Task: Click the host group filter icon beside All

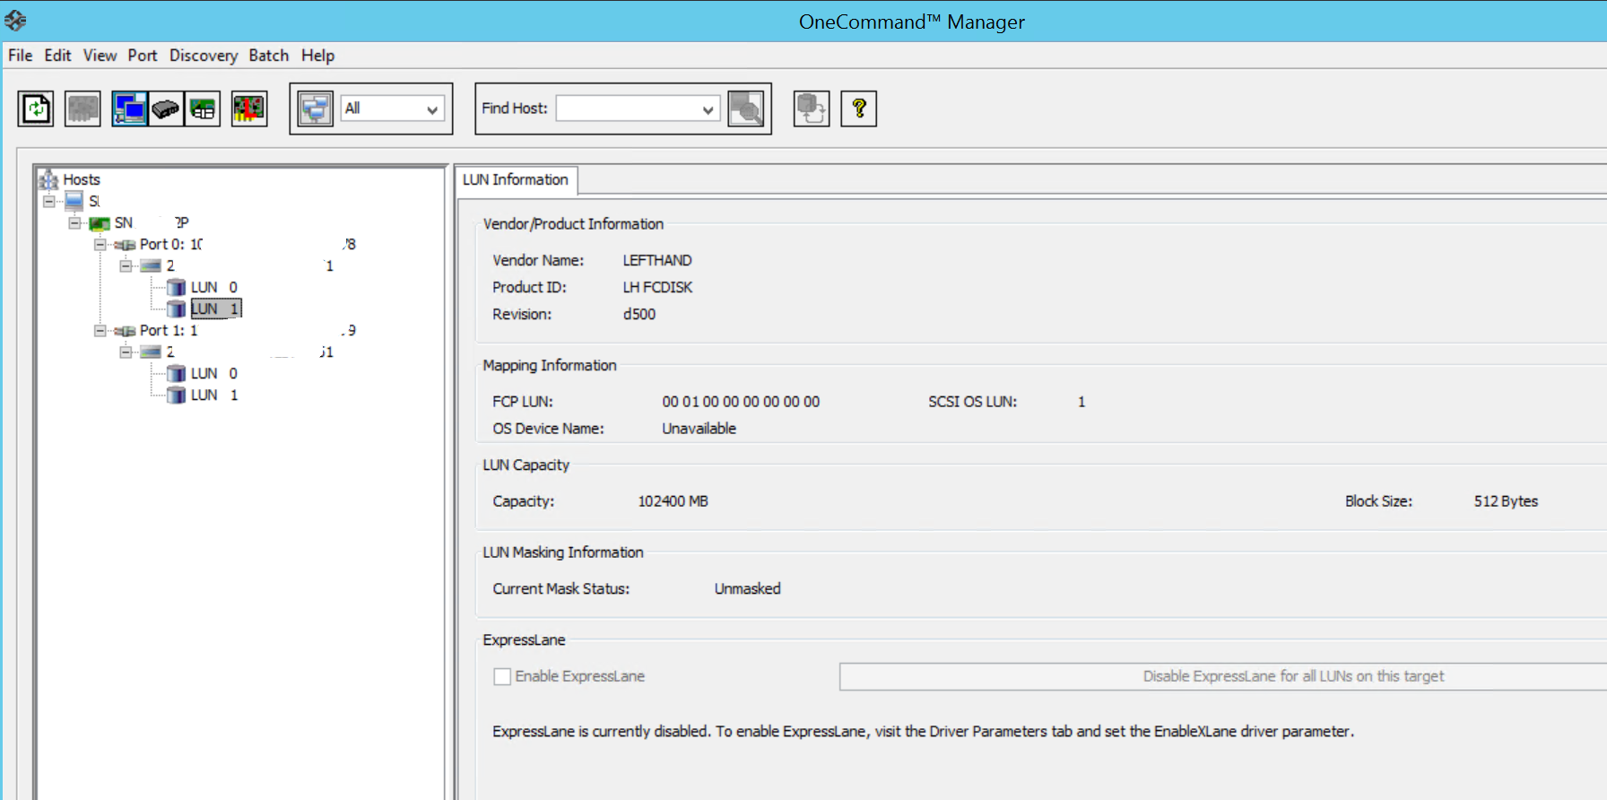Action: point(316,109)
